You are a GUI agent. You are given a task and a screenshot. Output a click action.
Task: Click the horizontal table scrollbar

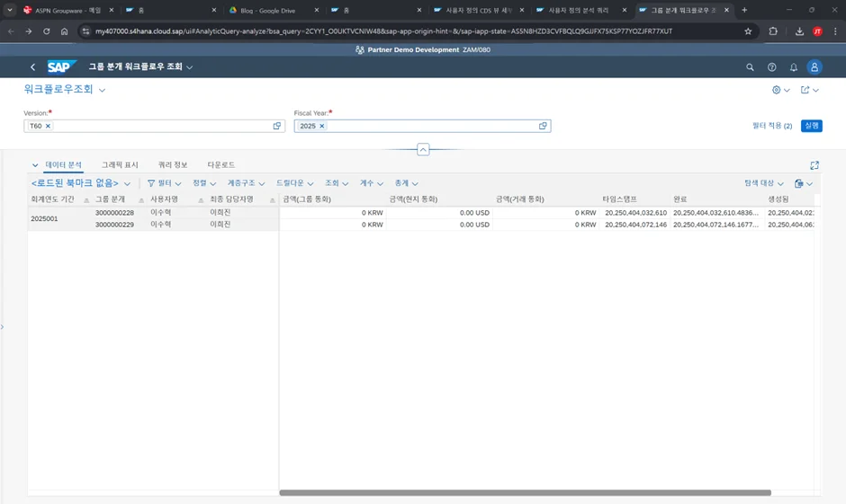[525, 492]
